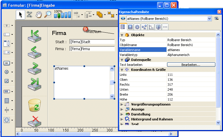Expand the Vergrößerungsoptionen section

pyautogui.click(x=122, y=104)
